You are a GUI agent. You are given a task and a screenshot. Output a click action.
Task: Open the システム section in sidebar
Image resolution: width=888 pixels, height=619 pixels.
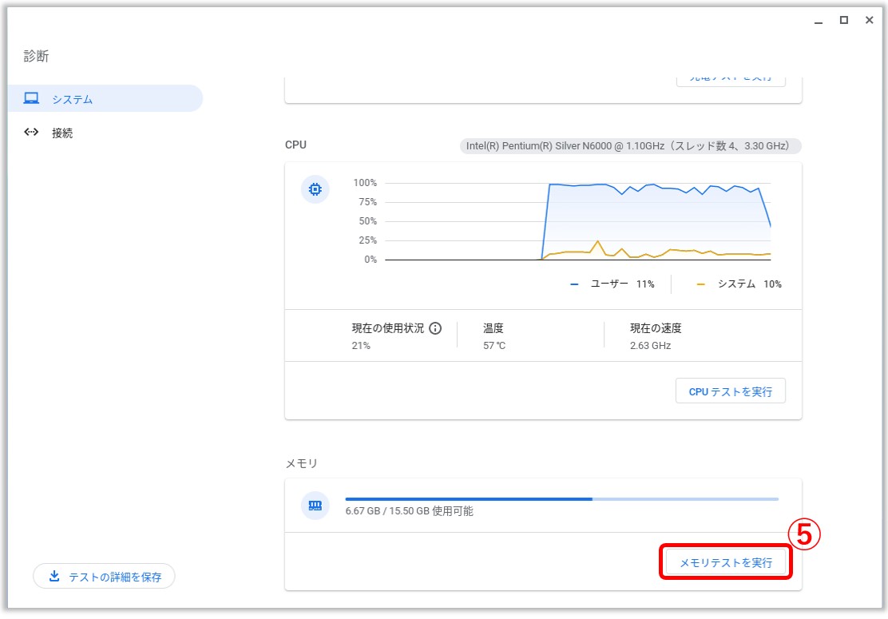[x=72, y=99]
